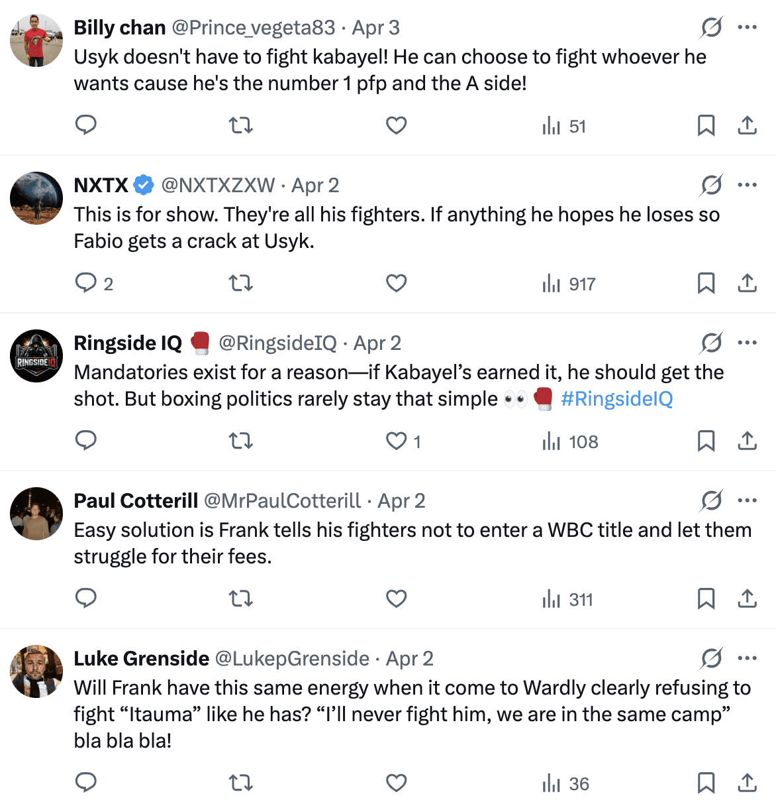Open more options menu on NXTX's tweet

point(747,185)
